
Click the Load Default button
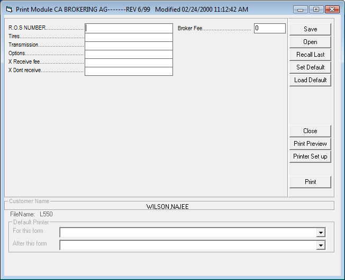(x=310, y=80)
